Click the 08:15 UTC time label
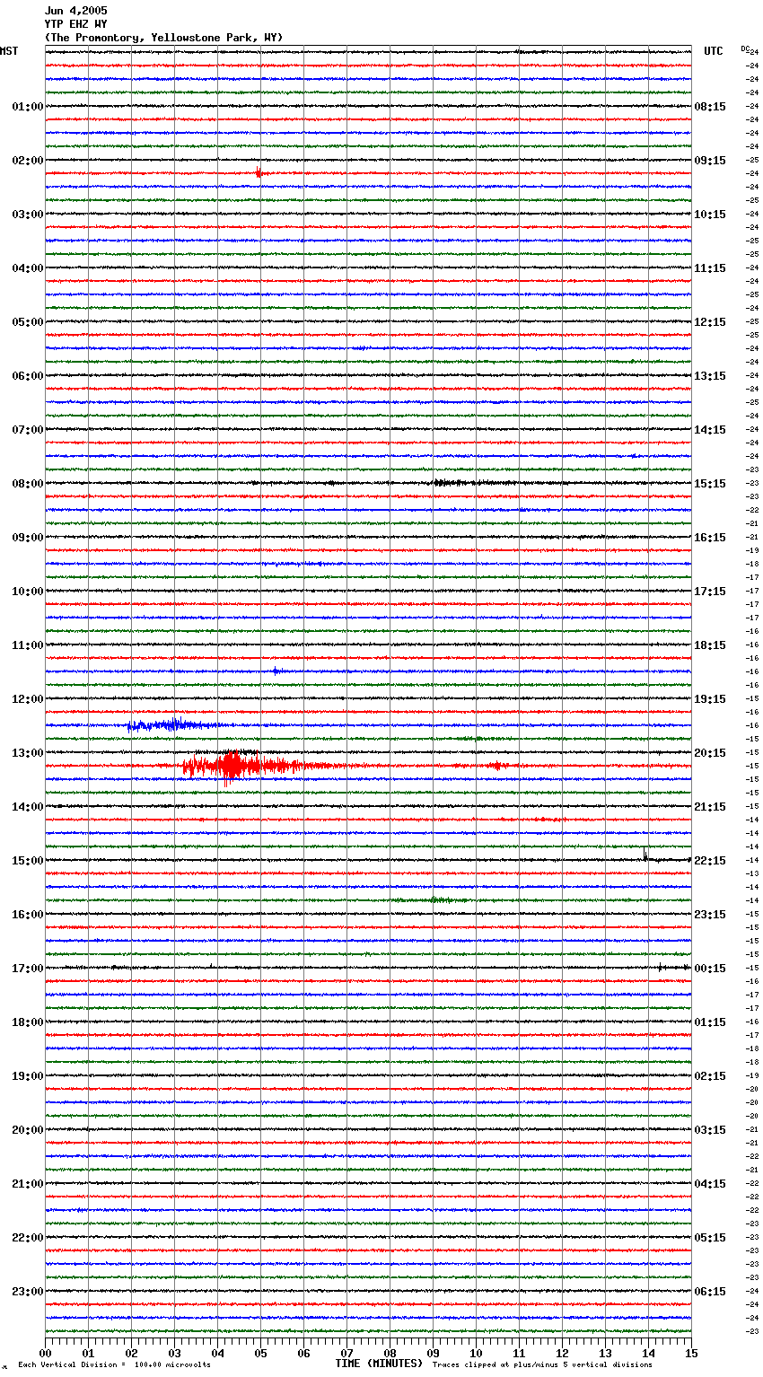Viewport: 763px width, 1377px height. (710, 107)
